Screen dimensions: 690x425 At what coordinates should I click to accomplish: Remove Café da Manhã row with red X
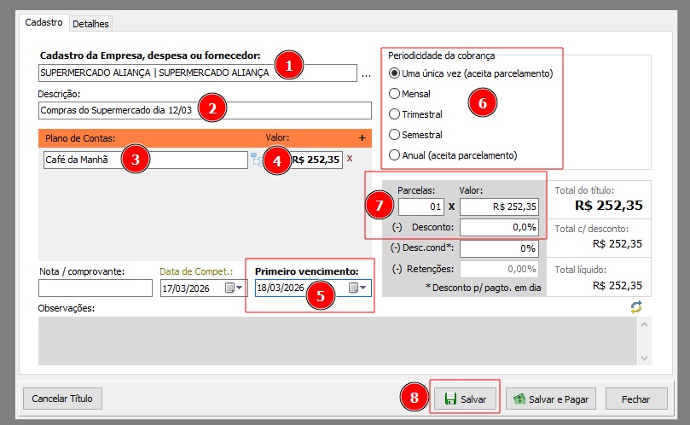[350, 159]
